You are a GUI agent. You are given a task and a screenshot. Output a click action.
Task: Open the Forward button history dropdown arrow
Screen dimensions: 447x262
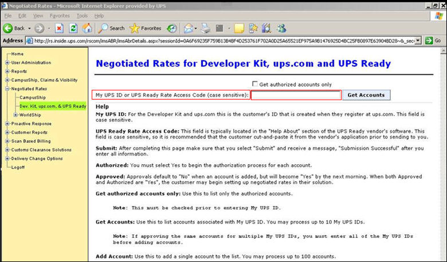pos(49,29)
